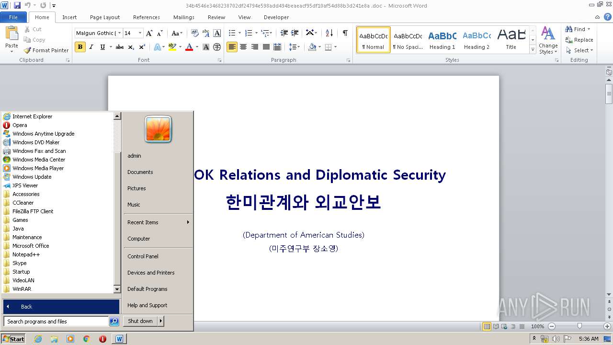The width and height of the screenshot is (613, 345).
Task: Apply the Heading 1 style
Action: click(442, 40)
